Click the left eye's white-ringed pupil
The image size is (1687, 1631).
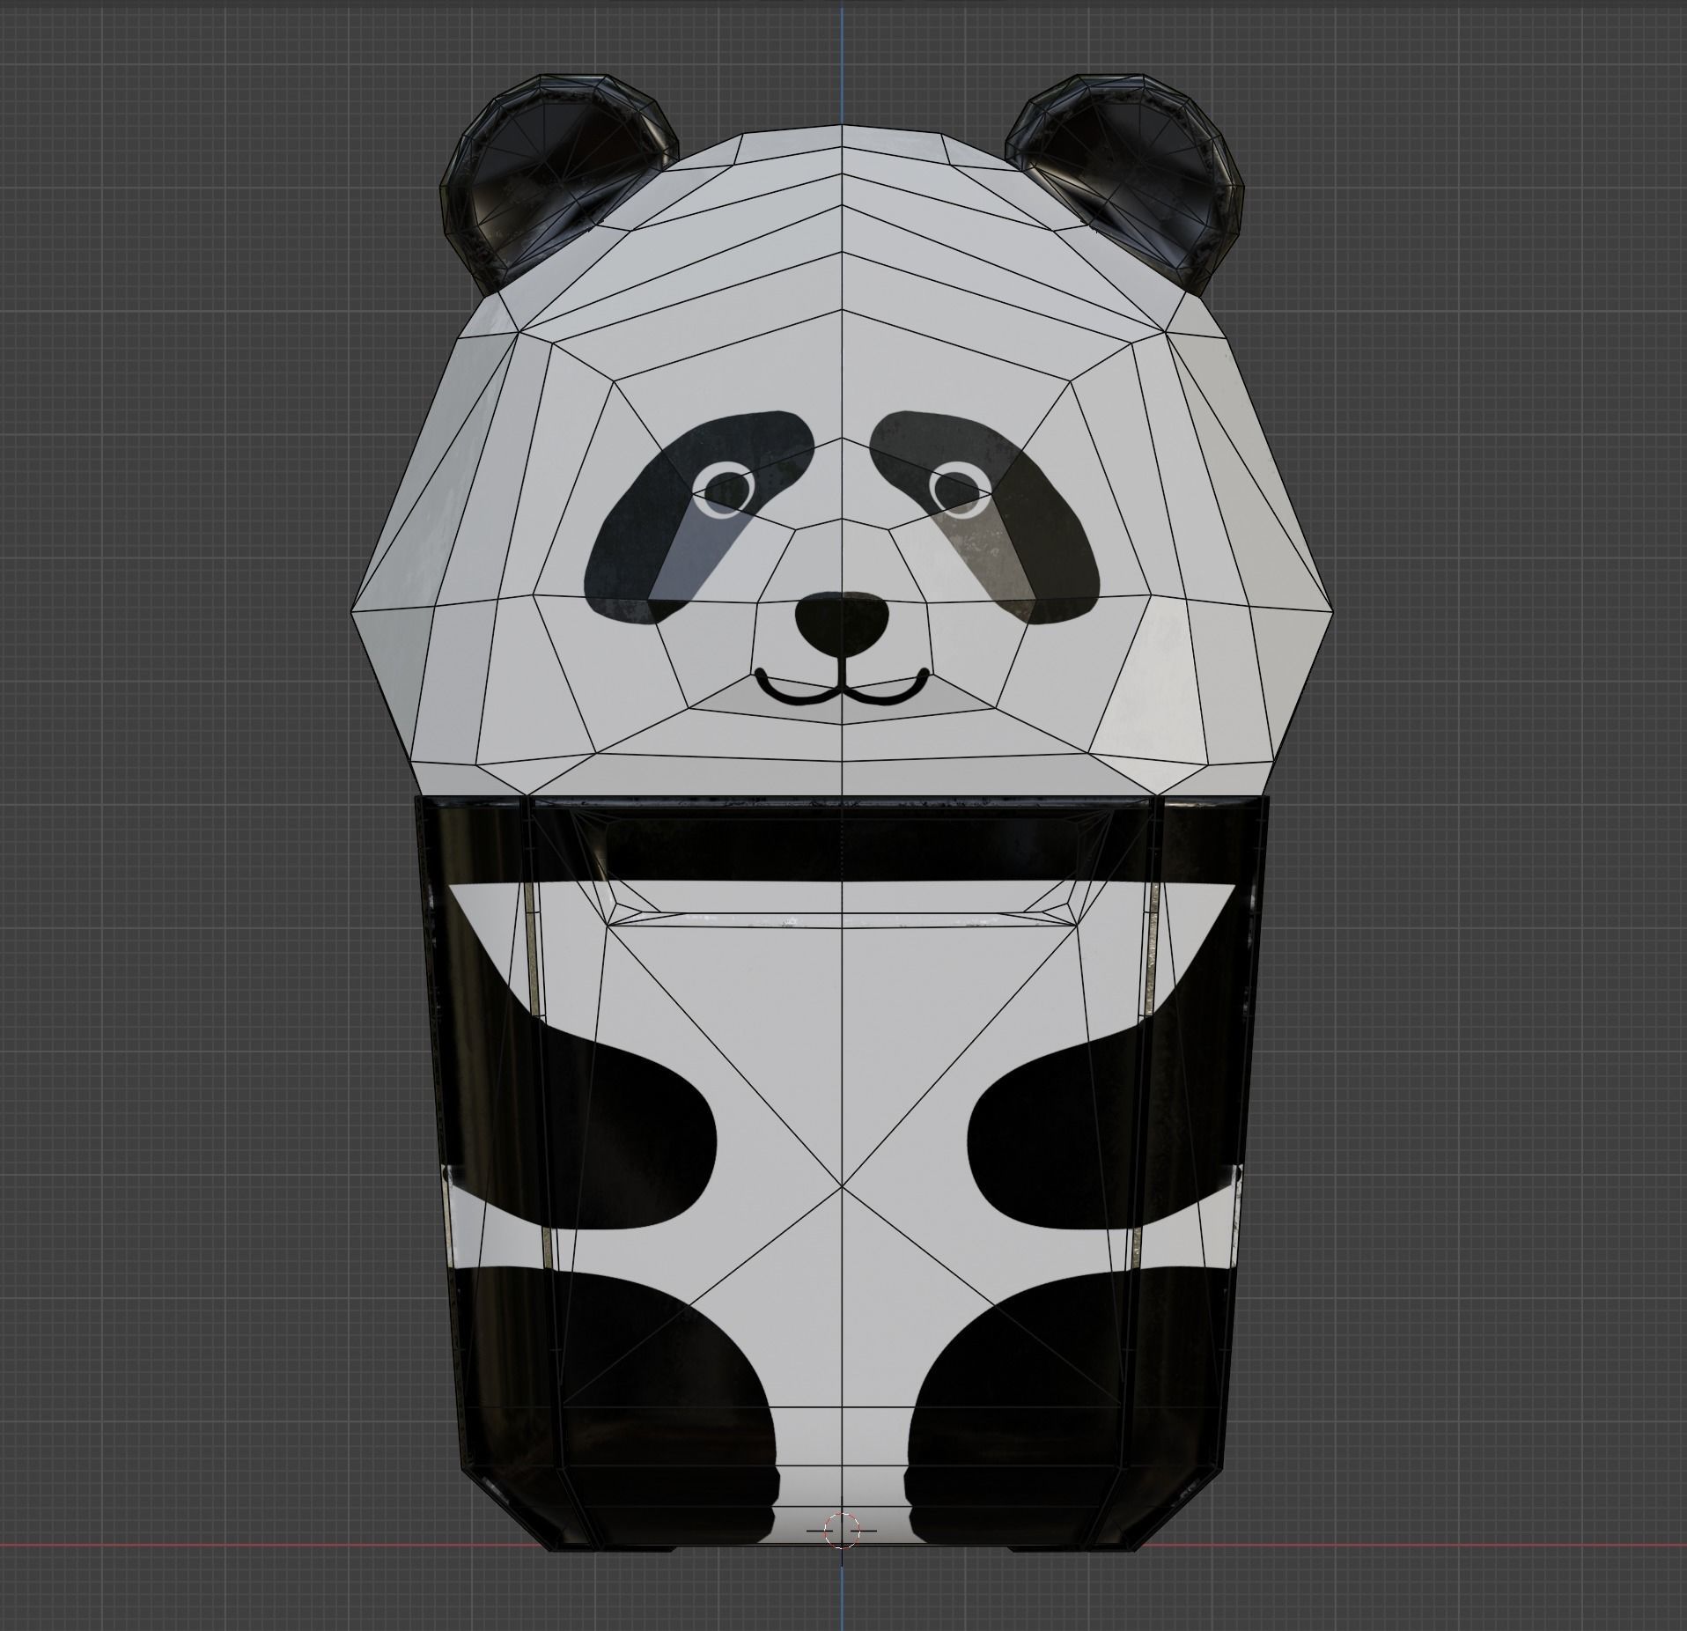click(724, 491)
